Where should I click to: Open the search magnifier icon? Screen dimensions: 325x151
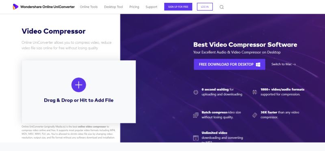(221, 7)
